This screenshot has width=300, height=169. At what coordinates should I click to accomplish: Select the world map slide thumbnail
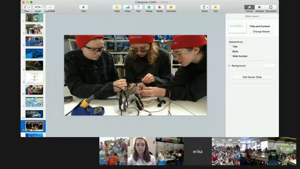[x=34, y=102]
